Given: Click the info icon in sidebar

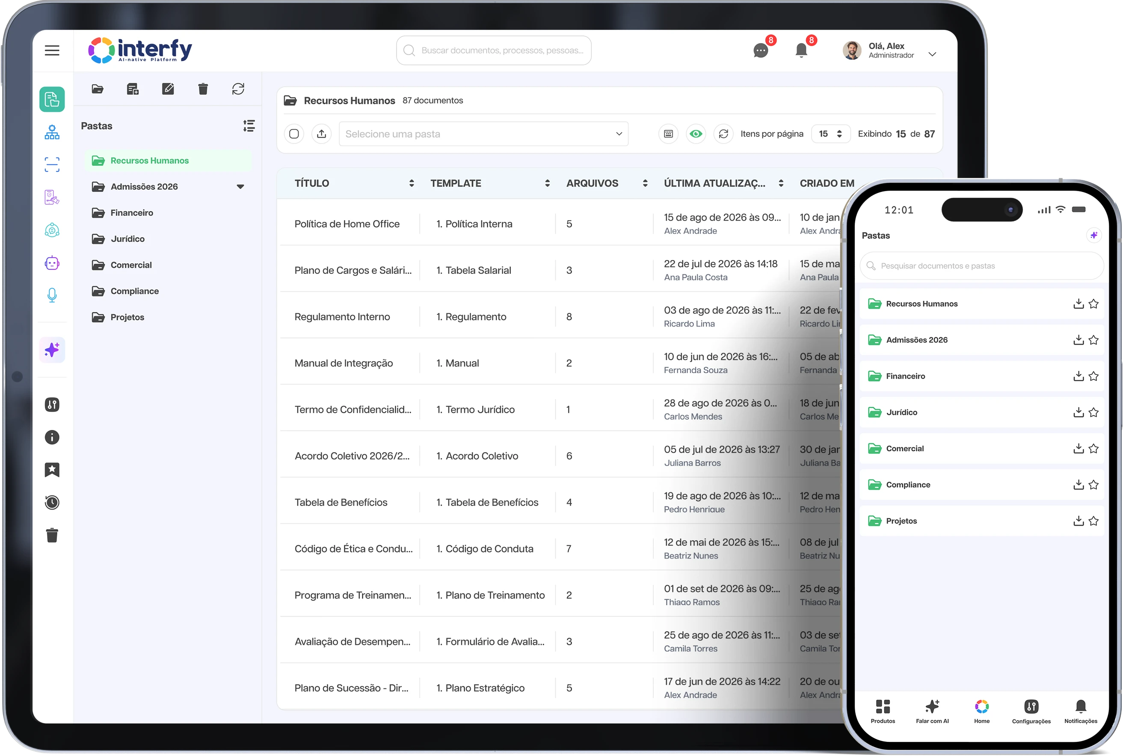Looking at the screenshot, I should click(x=52, y=437).
